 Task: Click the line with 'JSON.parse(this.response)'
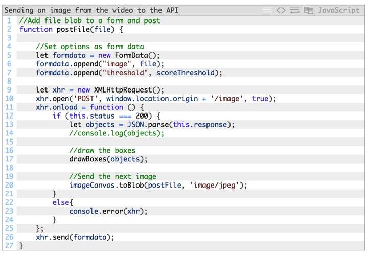pyautogui.click(x=152, y=124)
